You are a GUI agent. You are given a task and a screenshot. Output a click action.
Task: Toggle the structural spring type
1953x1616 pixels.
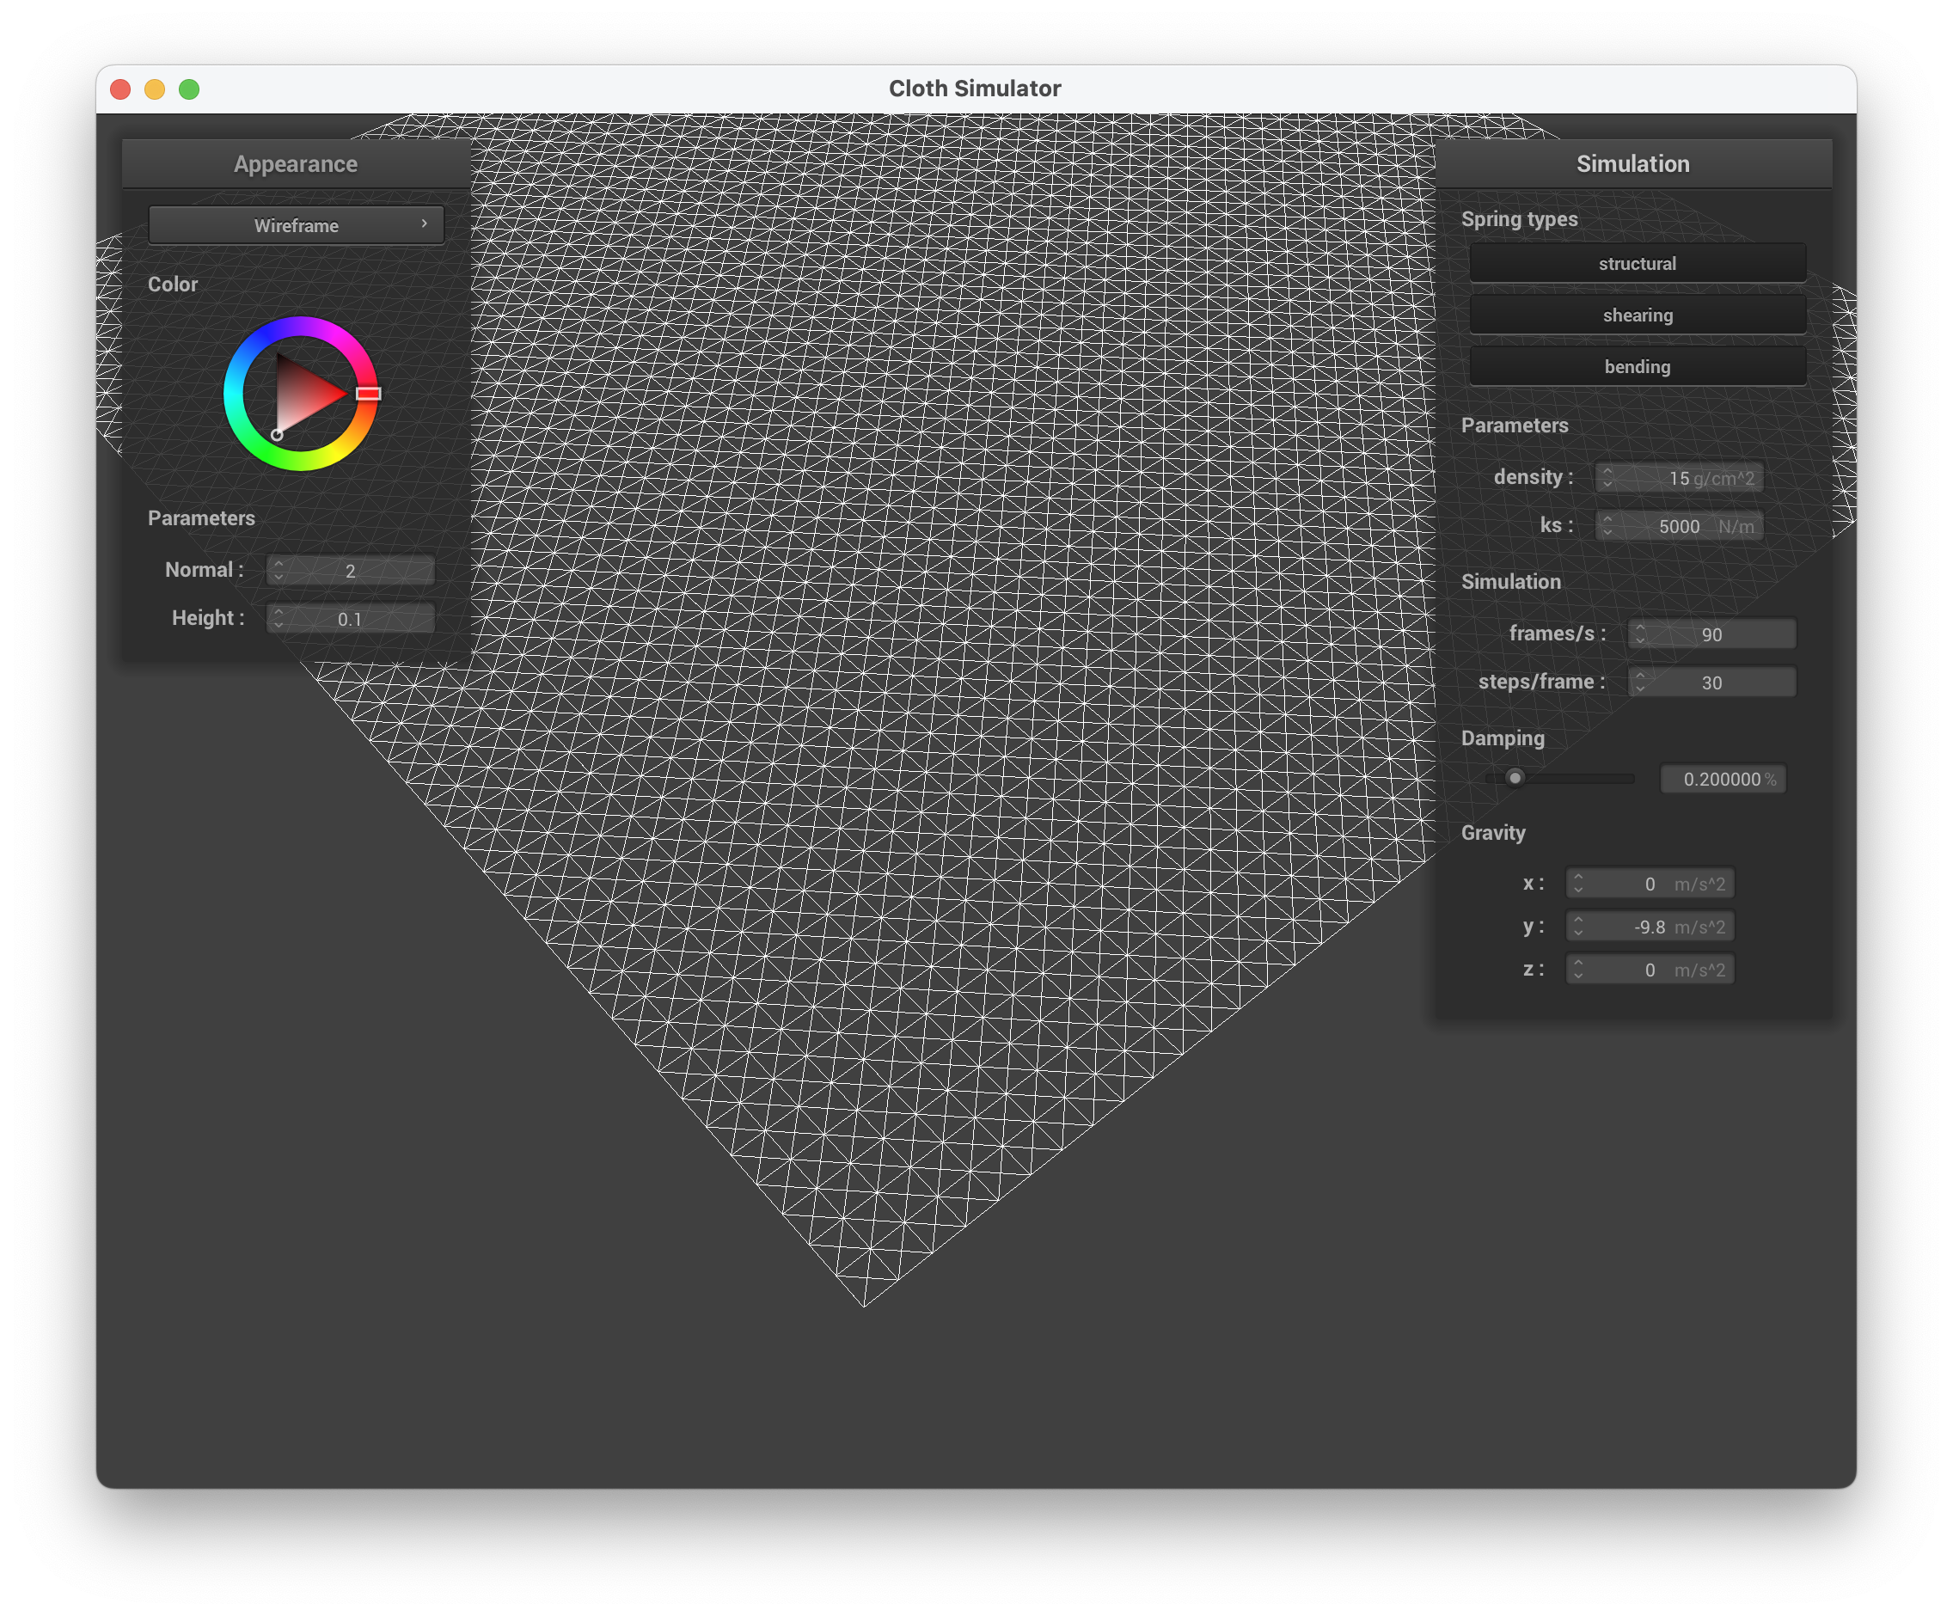[x=1637, y=263]
